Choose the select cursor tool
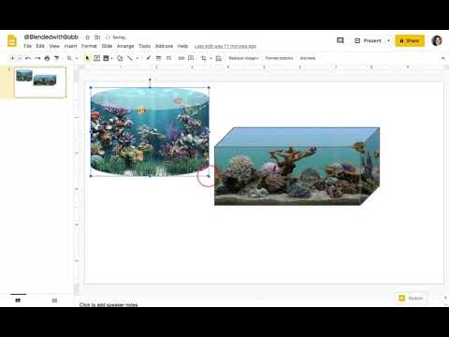Image resolution: width=449 pixels, height=337 pixels. [x=87, y=58]
